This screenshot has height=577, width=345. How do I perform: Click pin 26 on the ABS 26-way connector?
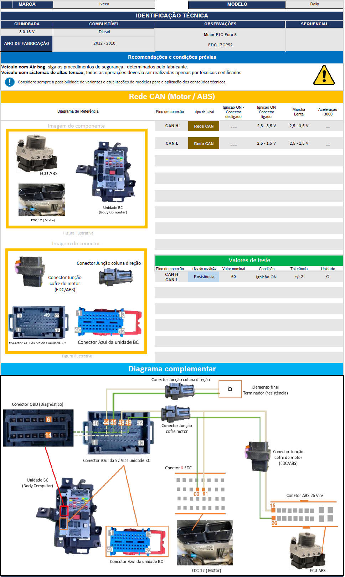[273, 518]
